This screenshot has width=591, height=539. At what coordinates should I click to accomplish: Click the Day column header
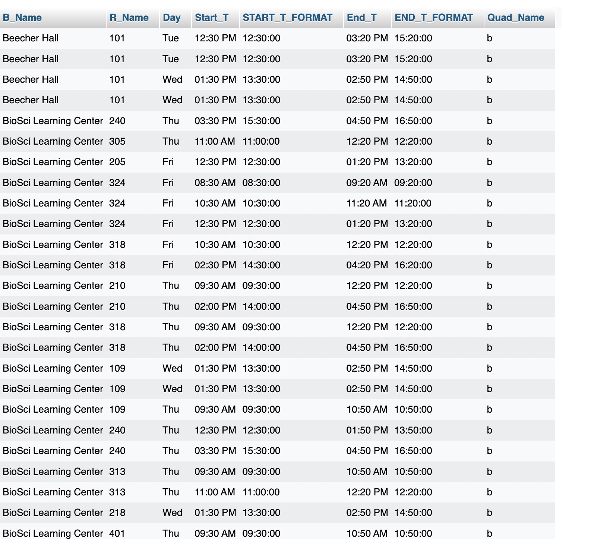(x=172, y=18)
